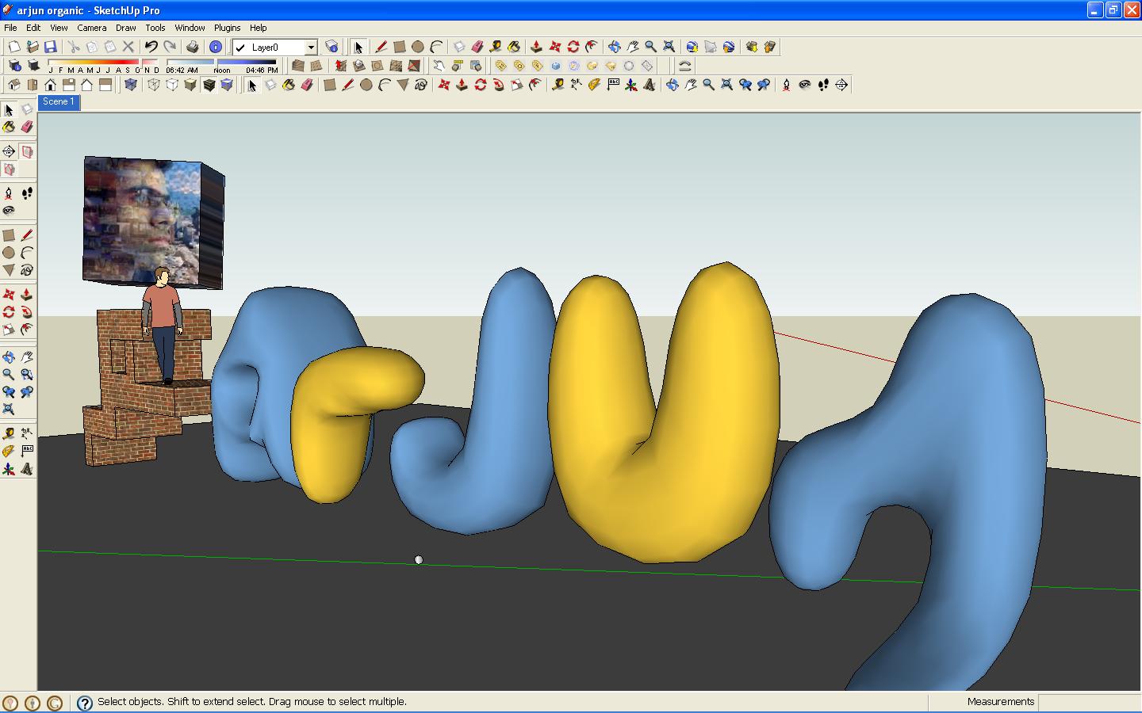Image resolution: width=1142 pixels, height=713 pixels.
Task: Enable Shaded With Textures style
Action: (209, 85)
